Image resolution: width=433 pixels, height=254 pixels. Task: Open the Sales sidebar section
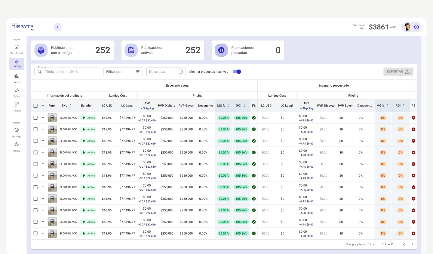pyautogui.click(x=17, y=93)
